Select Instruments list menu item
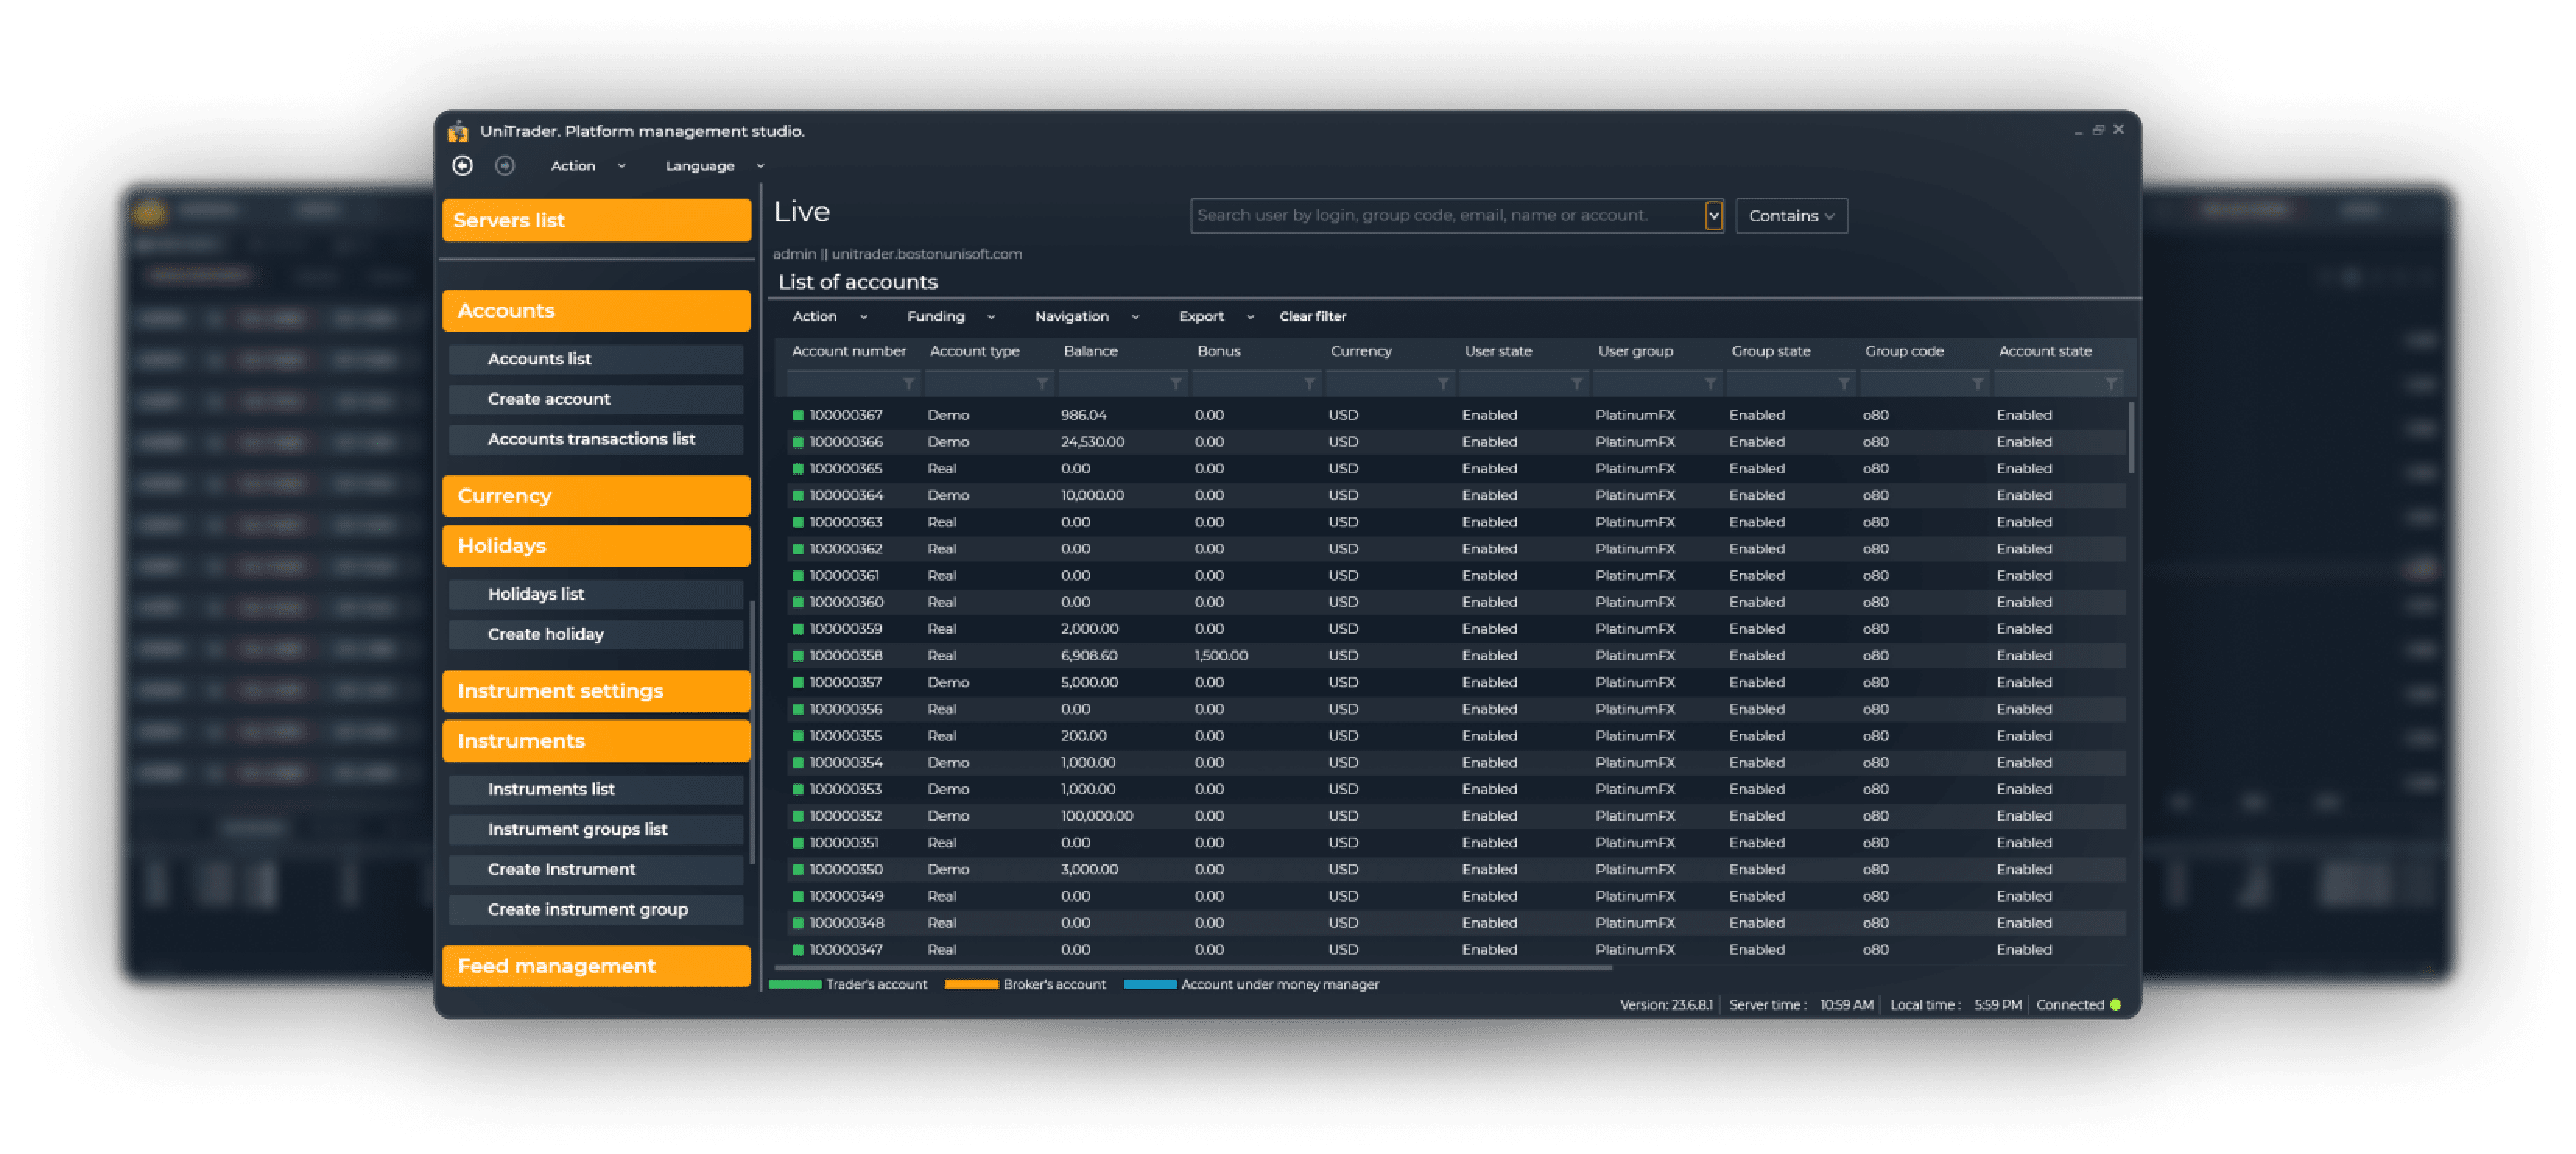Image resolution: width=2576 pixels, height=1154 pixels. click(x=552, y=789)
